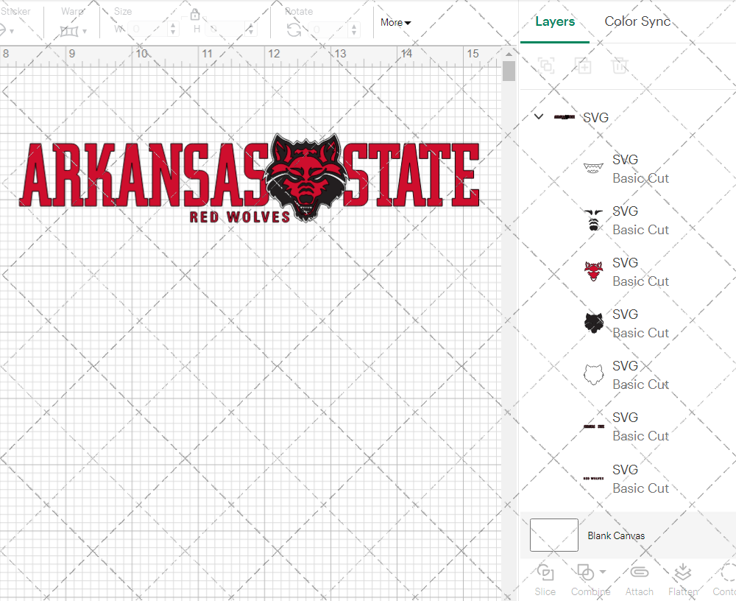Open the Combine dropdown arrow

(603, 572)
